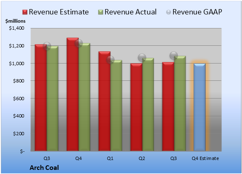Image resolution: width=242 pixels, height=174 pixels.
Task: Click the GAAP sphere marker over first Q3
Action: click(x=47, y=46)
